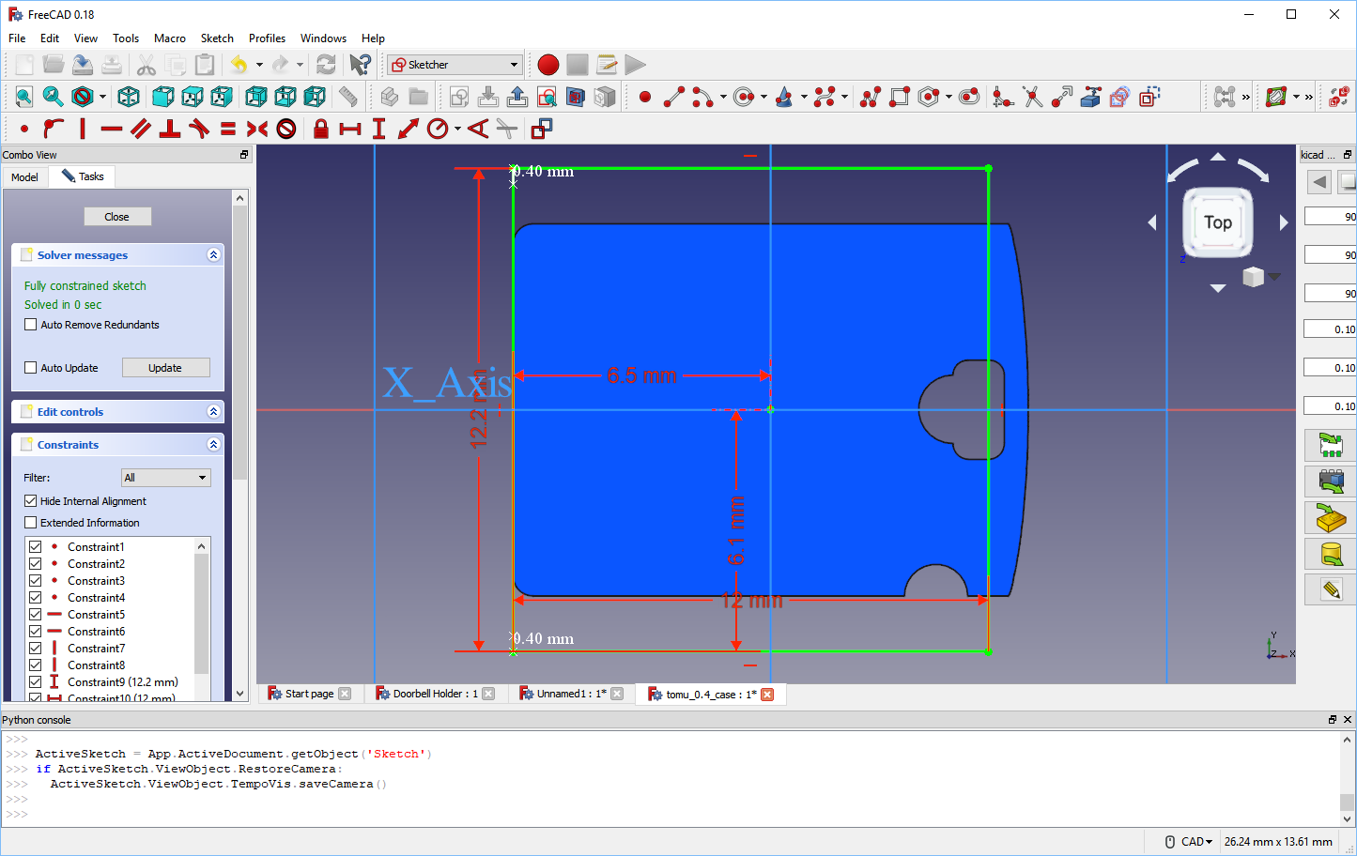Viewport: 1357px width, 856px height.
Task: Uncheck Hide Internal Alignment
Action: click(30, 500)
